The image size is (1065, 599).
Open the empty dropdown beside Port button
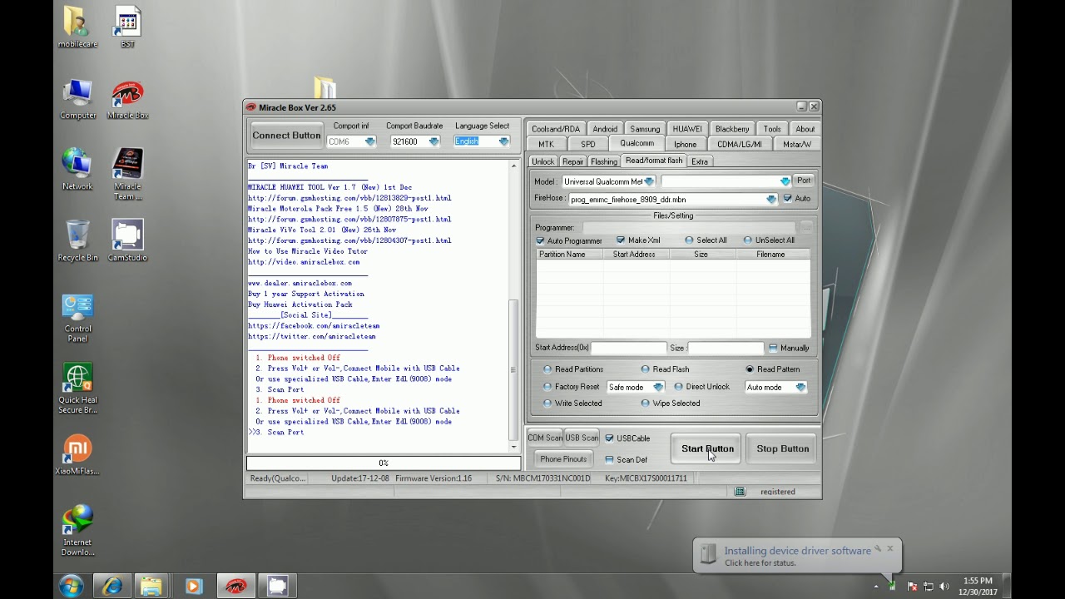[x=785, y=181]
